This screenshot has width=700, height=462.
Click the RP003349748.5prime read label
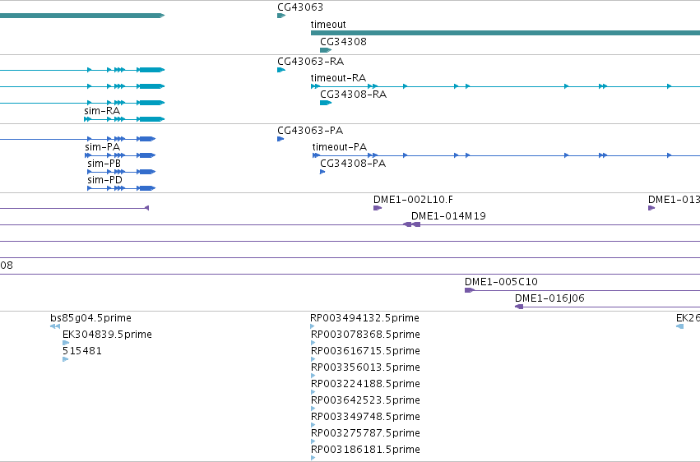[365, 418]
